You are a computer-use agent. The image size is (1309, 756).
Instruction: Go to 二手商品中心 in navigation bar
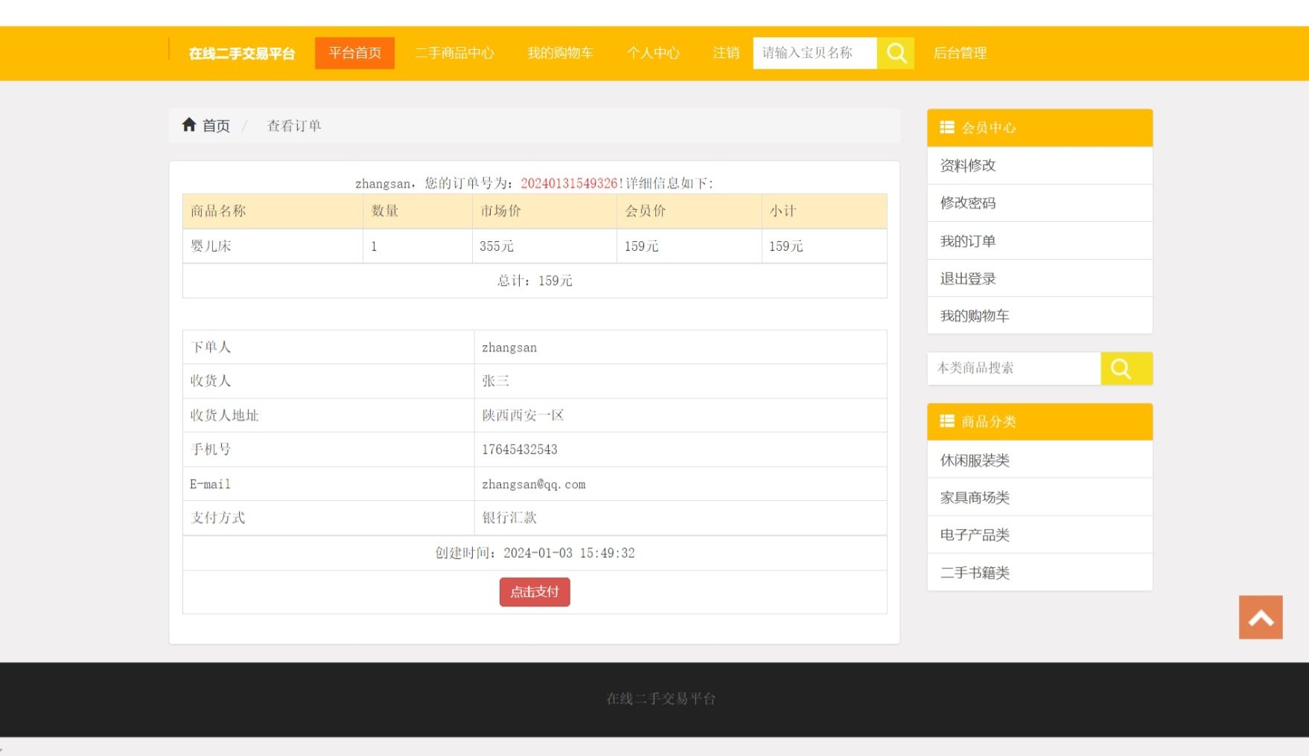click(454, 53)
